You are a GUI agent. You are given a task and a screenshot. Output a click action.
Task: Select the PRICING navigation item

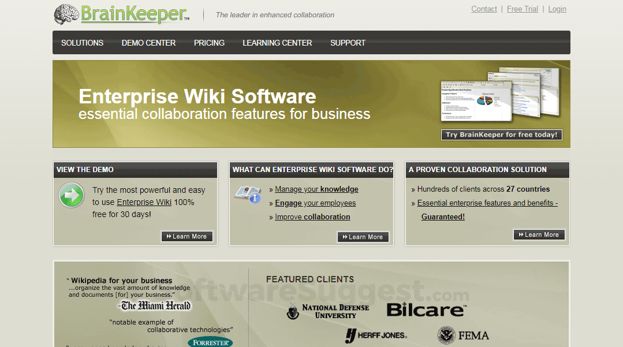click(209, 42)
